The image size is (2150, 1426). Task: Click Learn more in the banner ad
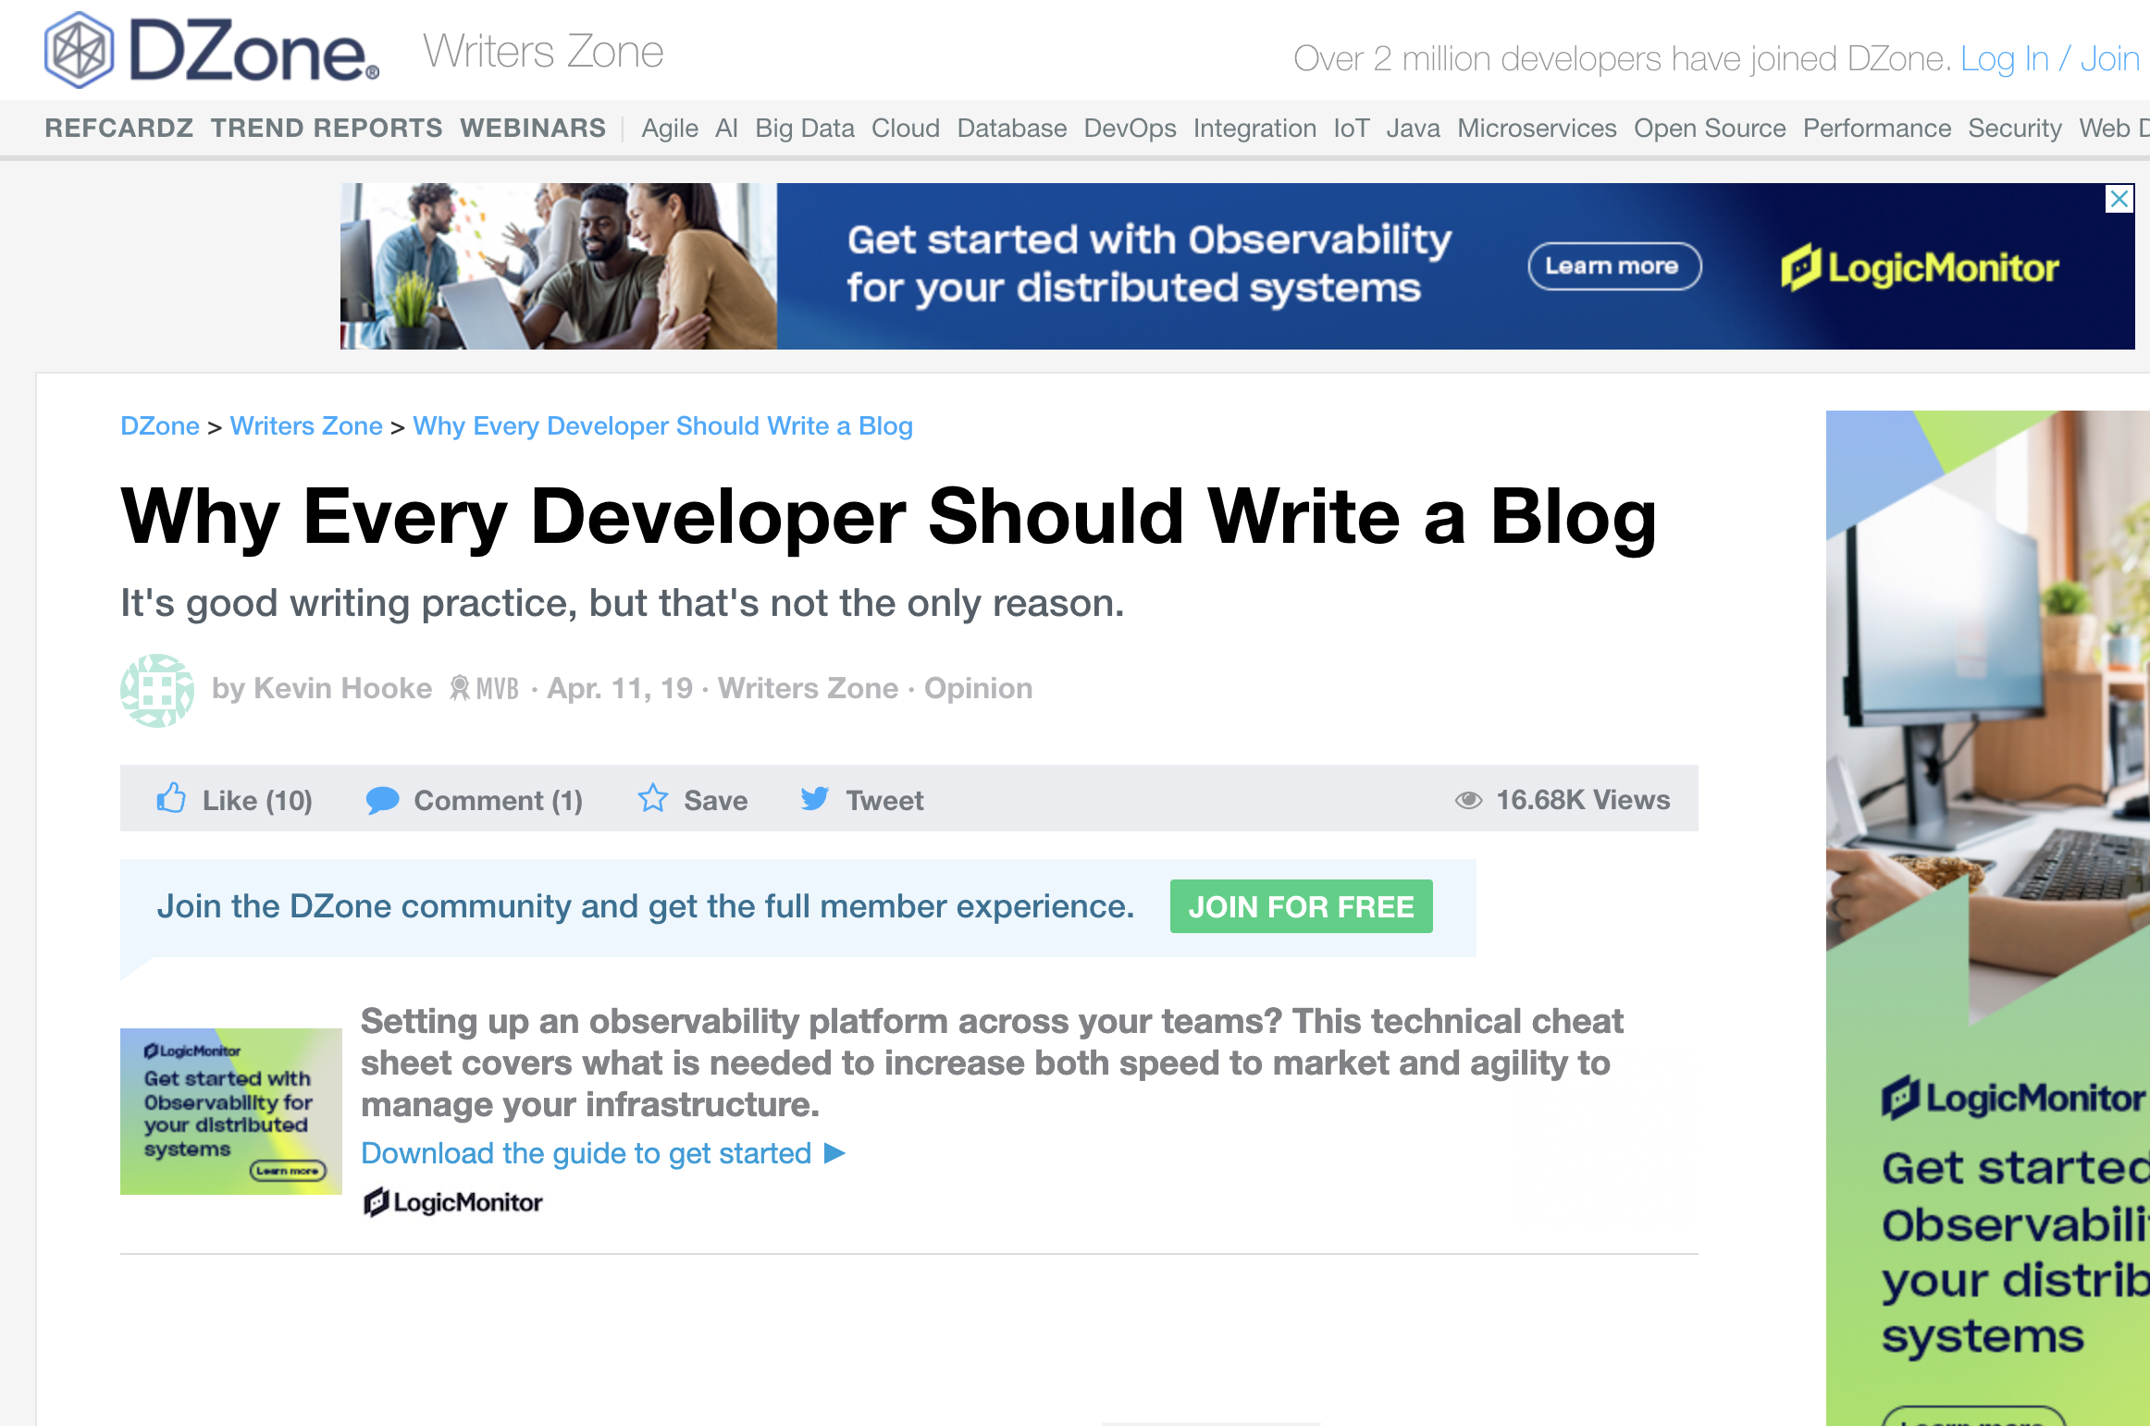point(1613,266)
